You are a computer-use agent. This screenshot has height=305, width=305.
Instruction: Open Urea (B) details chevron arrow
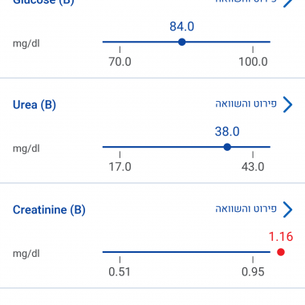coord(287,104)
